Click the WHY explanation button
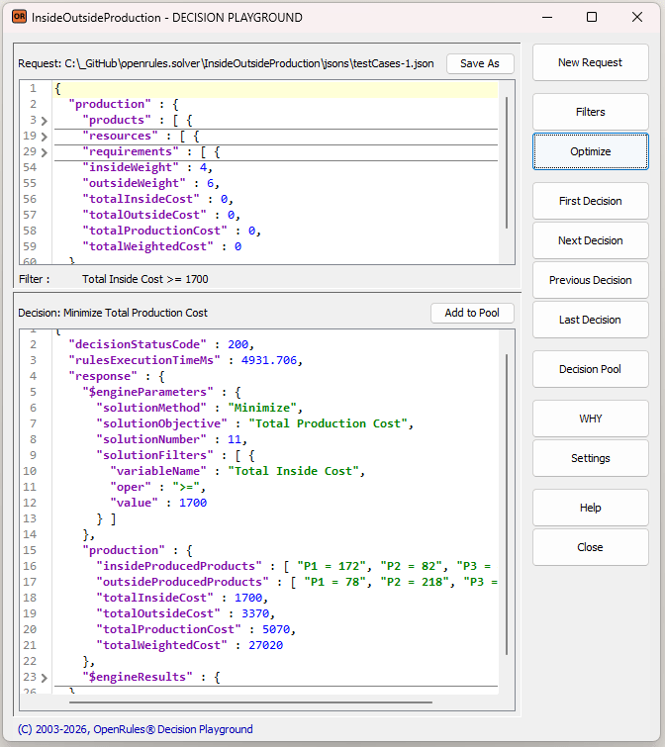This screenshot has height=747, width=665. pos(590,419)
